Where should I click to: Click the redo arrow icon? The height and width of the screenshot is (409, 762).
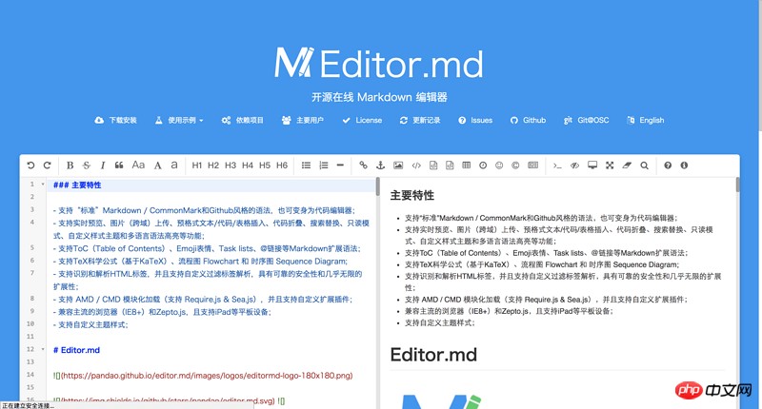pyautogui.click(x=47, y=165)
